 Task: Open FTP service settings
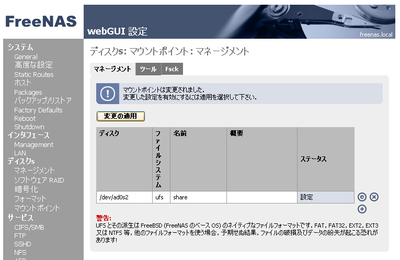pyautogui.click(x=20, y=236)
